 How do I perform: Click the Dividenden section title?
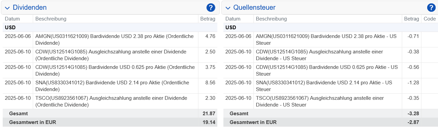[30, 7]
